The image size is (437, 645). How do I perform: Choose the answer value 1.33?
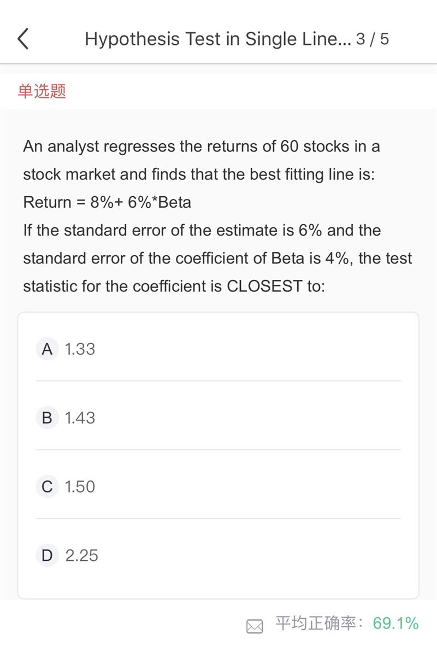pos(80,349)
